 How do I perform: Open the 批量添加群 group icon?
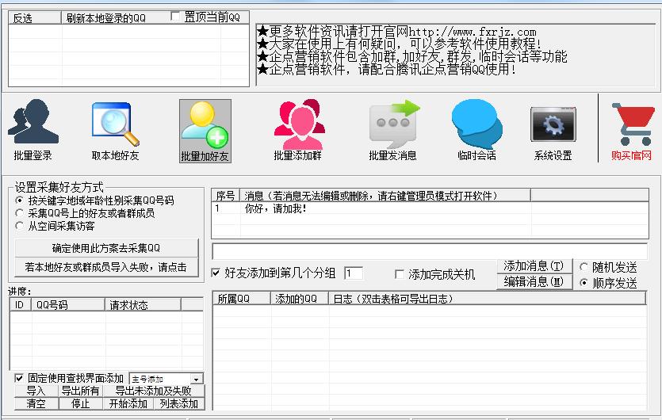pos(298,131)
